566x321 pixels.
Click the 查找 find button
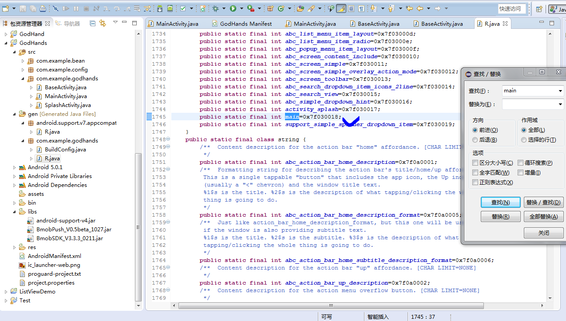coord(500,202)
